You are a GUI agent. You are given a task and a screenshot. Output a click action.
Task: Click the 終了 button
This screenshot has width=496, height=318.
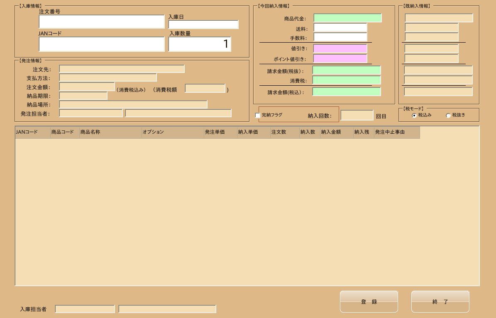point(440,301)
